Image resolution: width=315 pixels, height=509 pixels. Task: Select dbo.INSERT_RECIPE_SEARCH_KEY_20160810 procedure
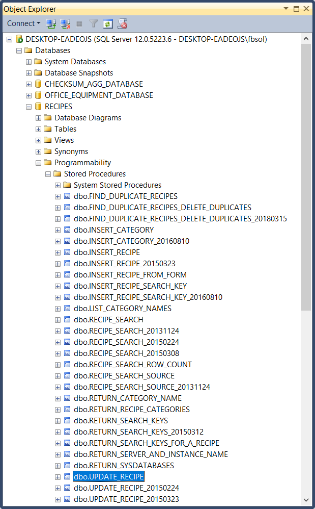coord(148,297)
